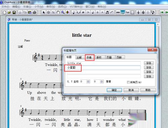Select the eraser (circled X) tool
This screenshot has height=128, width=168.
tap(48, 12)
